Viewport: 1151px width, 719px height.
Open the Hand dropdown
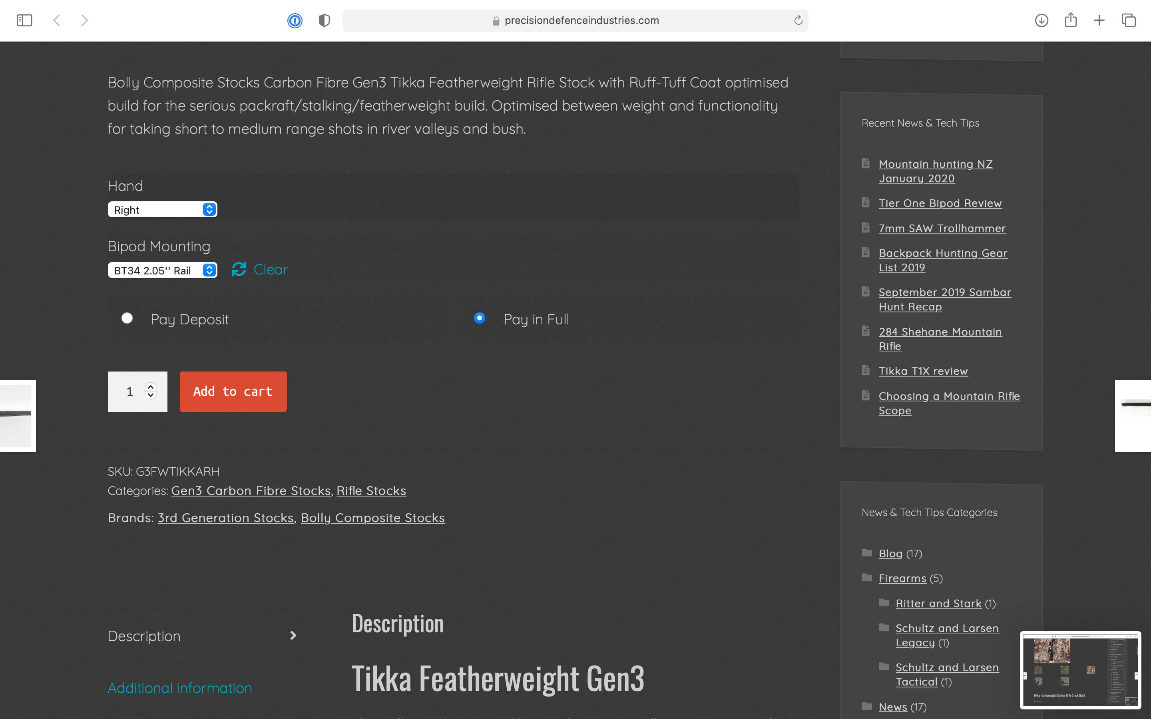coord(163,210)
